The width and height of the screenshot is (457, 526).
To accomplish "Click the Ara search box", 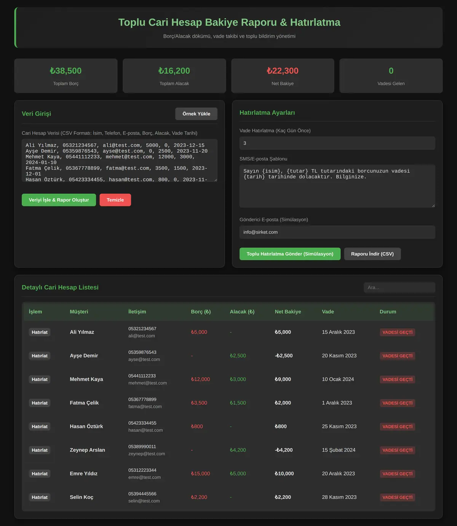I will 399,287.
